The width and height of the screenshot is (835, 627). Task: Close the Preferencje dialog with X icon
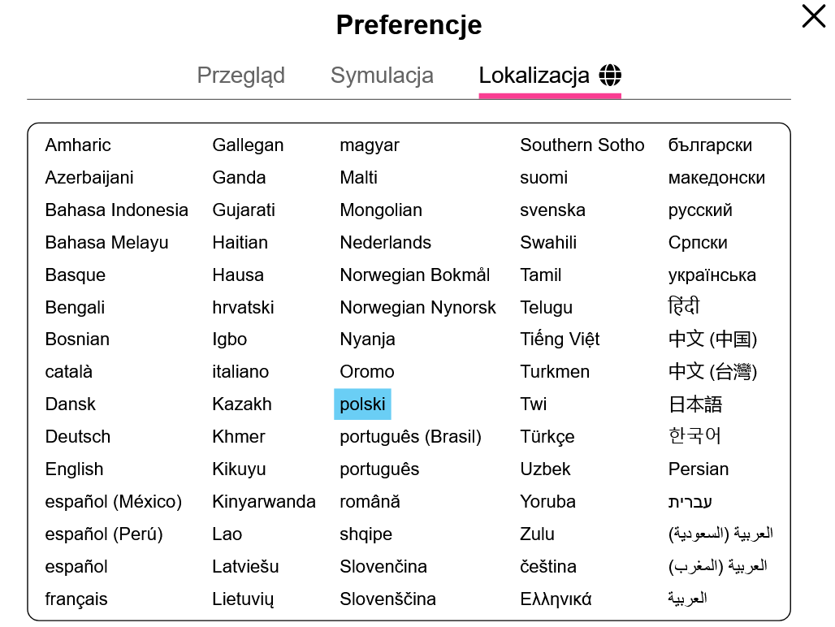pos(813,16)
